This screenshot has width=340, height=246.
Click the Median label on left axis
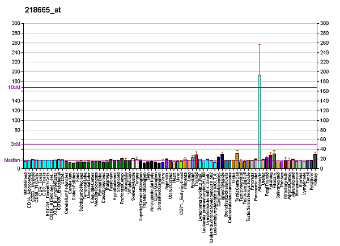tap(12, 160)
